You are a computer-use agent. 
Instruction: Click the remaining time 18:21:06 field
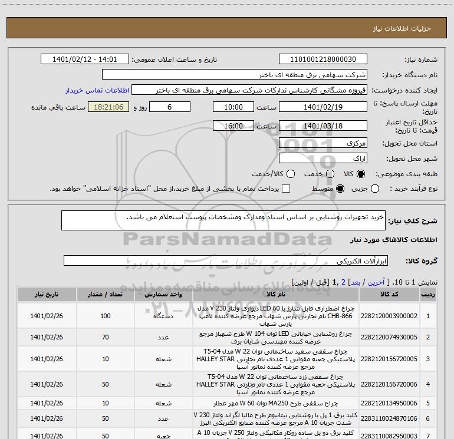tap(108, 107)
